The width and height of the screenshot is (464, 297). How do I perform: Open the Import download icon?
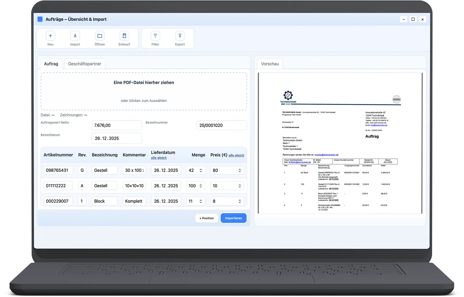tap(75, 36)
